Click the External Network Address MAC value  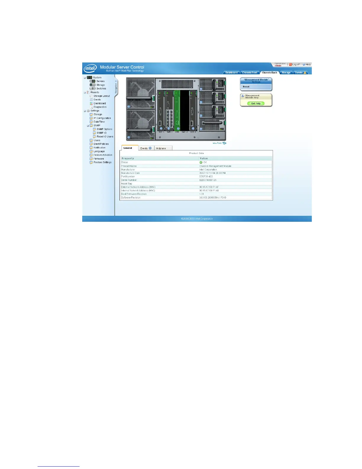[209, 187]
